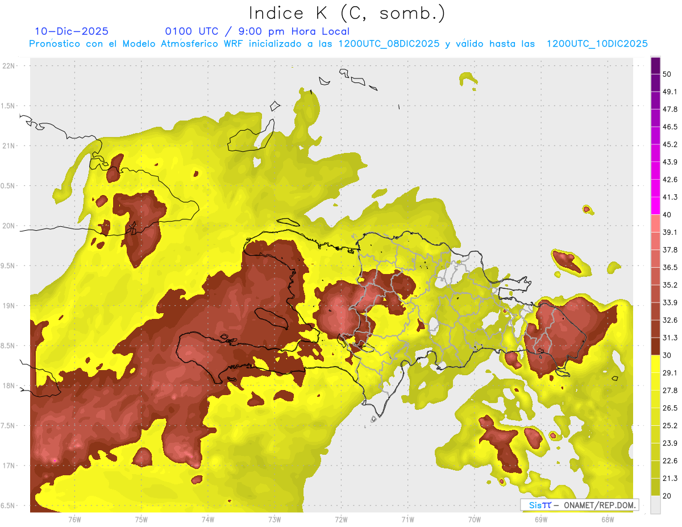The image size is (682, 527).
Task: Click the "7.5N" latitude axis label
Action: pos(9,426)
